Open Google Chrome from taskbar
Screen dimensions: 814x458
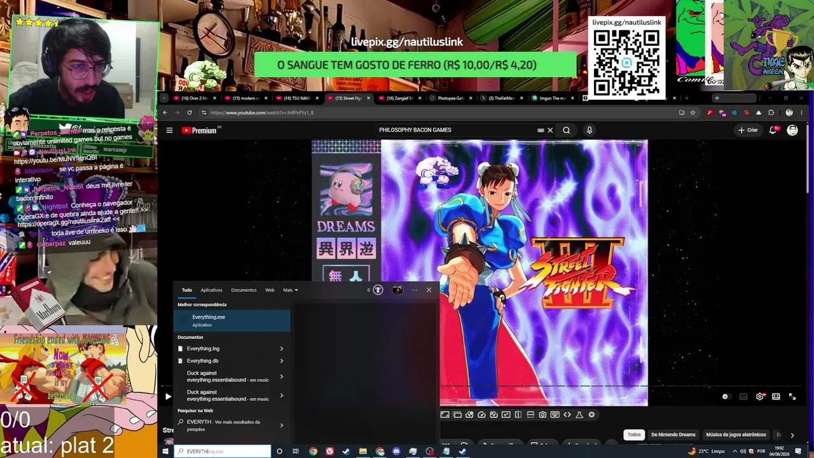[x=313, y=452]
